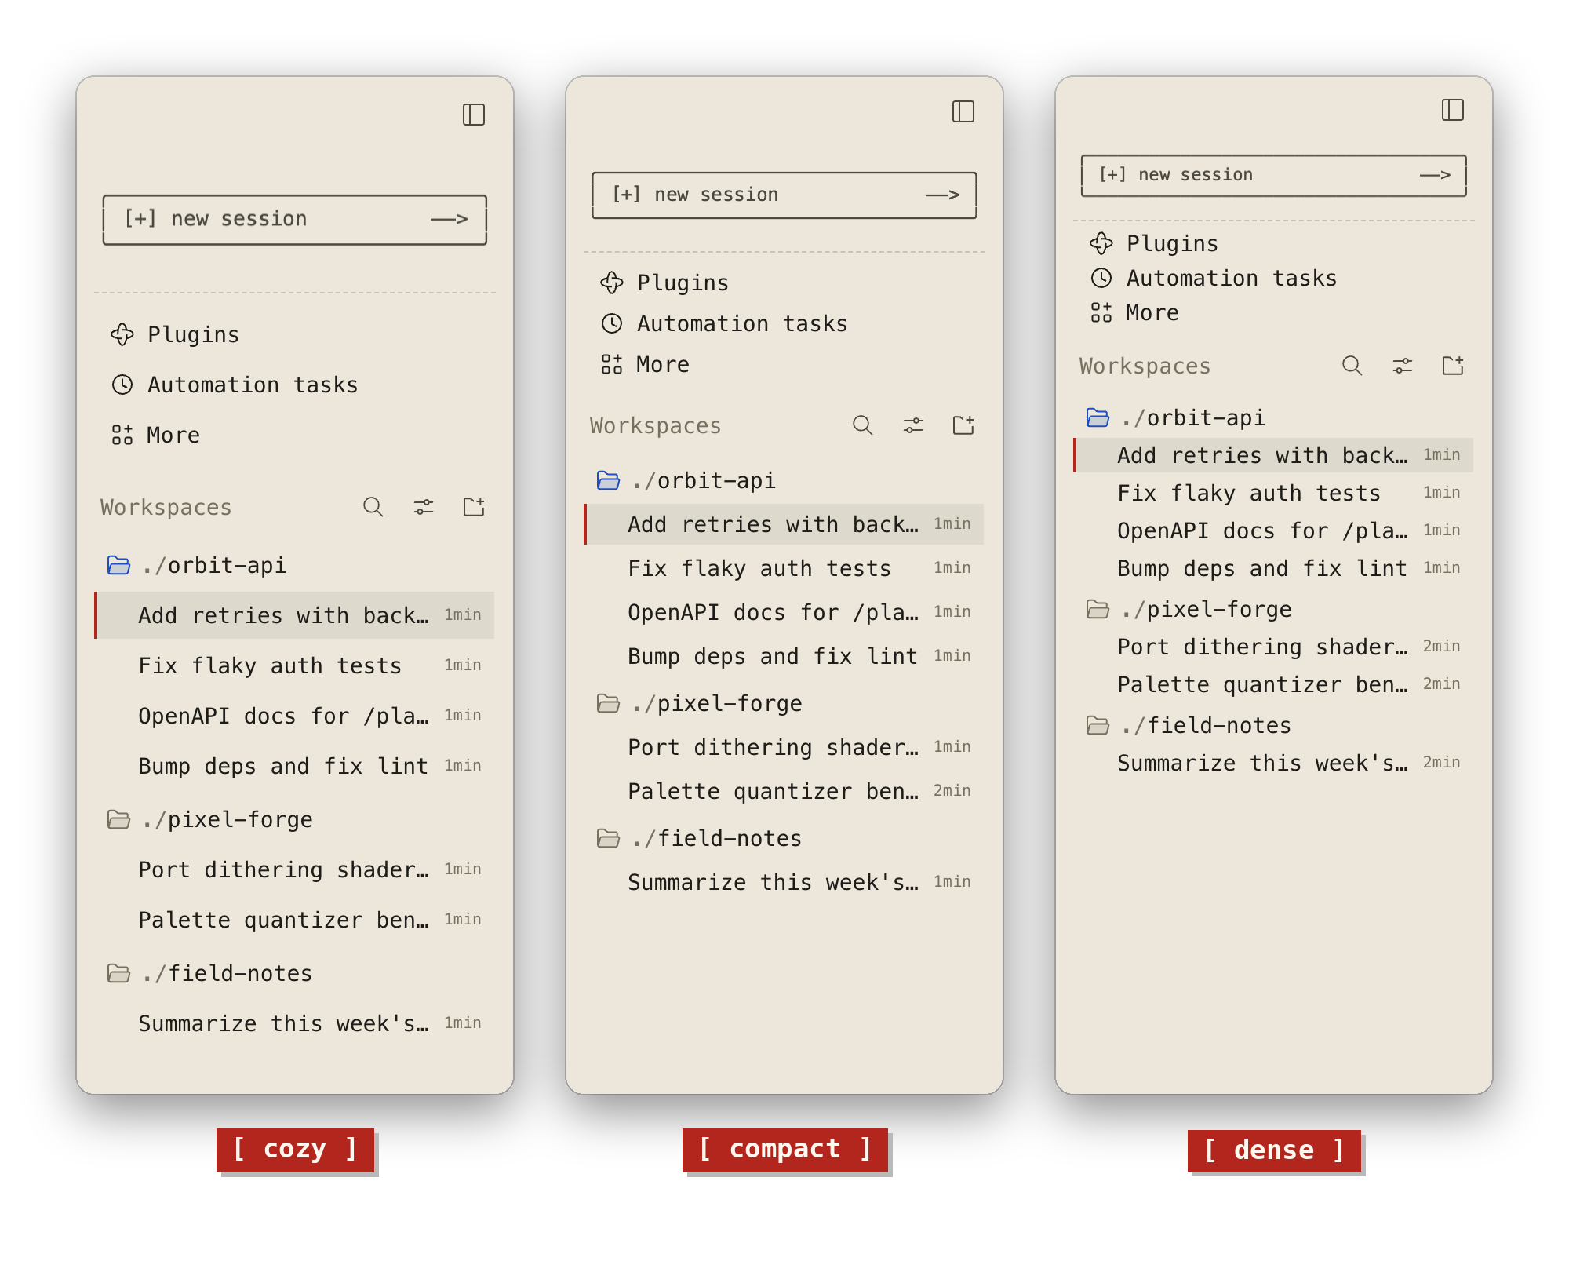1569x1265 pixels.
Task: Click search icon in cozy Workspaces header
Action: click(x=373, y=507)
